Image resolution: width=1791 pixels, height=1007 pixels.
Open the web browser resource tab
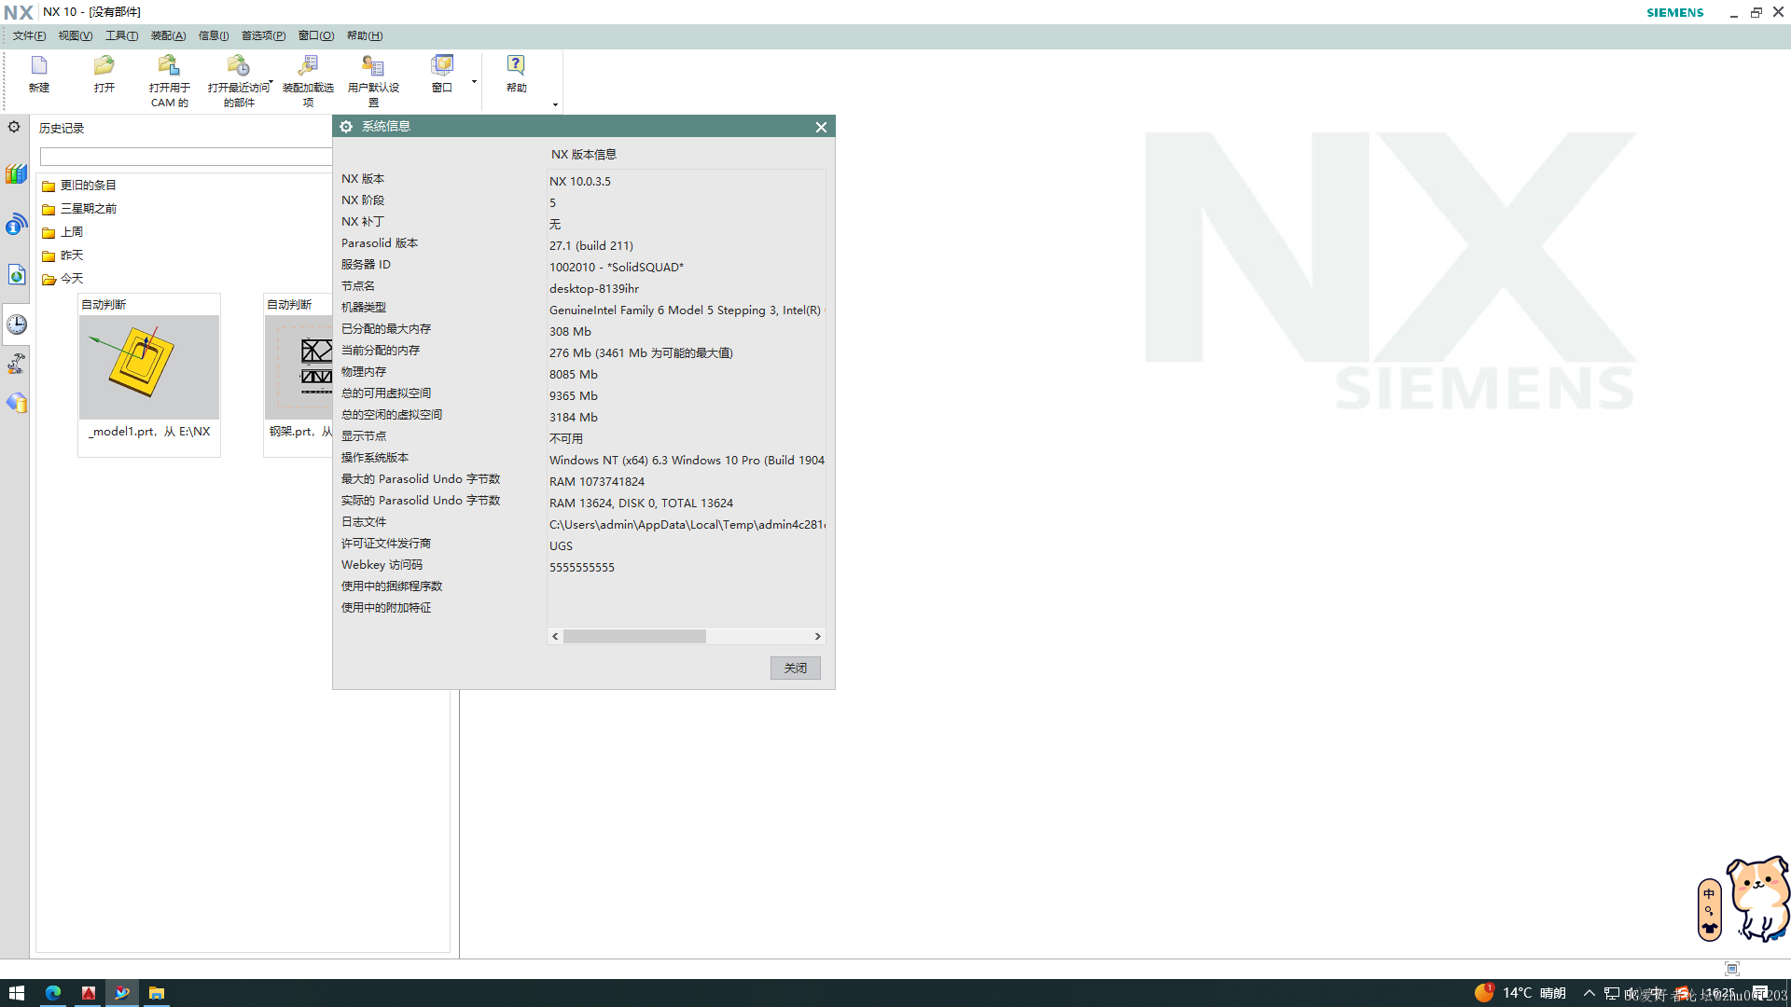point(16,274)
